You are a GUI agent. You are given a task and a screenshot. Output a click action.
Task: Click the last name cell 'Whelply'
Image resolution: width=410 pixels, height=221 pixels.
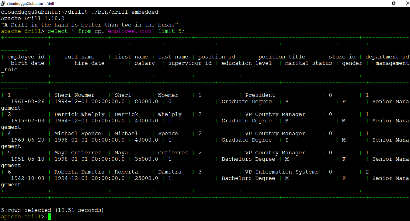click(x=170, y=114)
